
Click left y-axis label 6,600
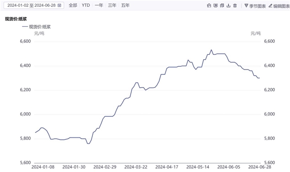coord(25,41)
